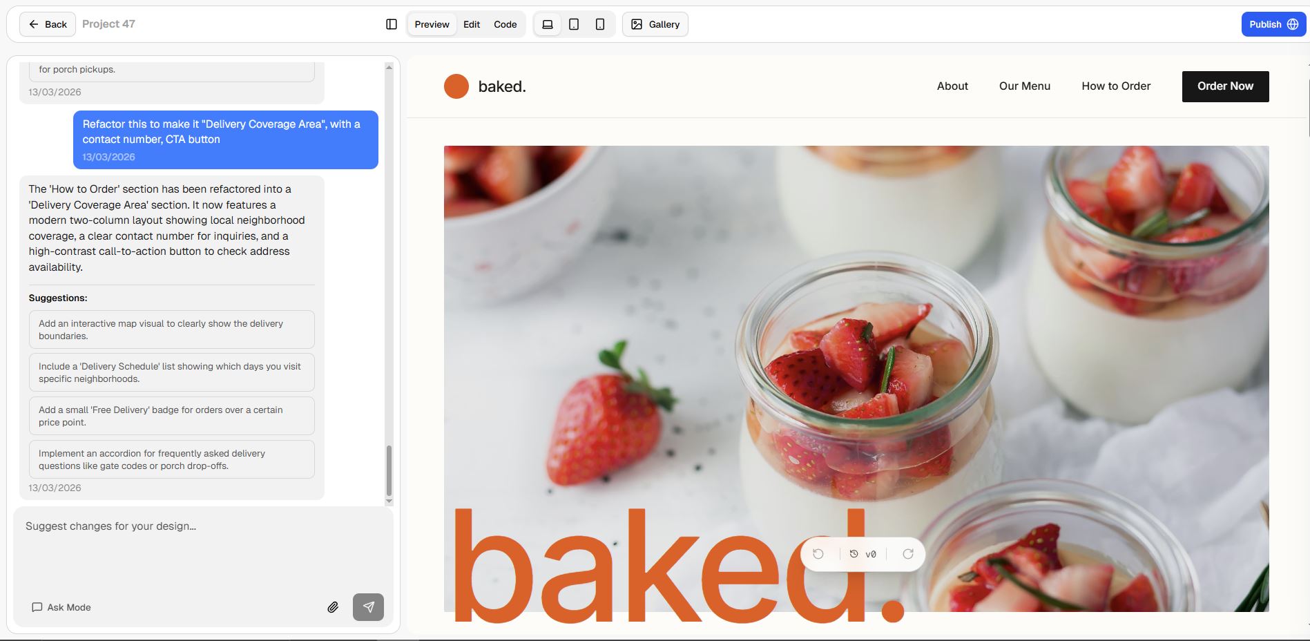Click the redo arrow in the version bar

coord(907,553)
